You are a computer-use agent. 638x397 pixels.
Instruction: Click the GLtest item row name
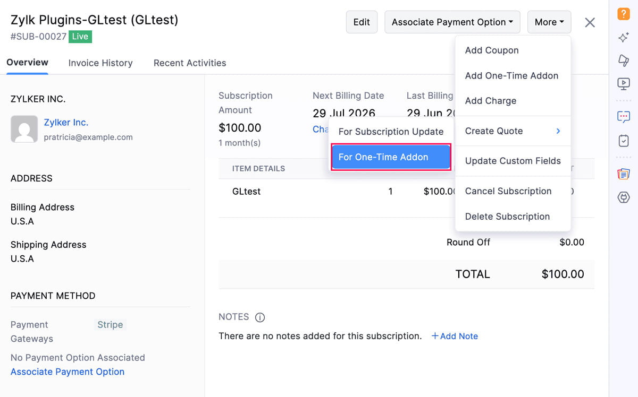[x=247, y=192]
